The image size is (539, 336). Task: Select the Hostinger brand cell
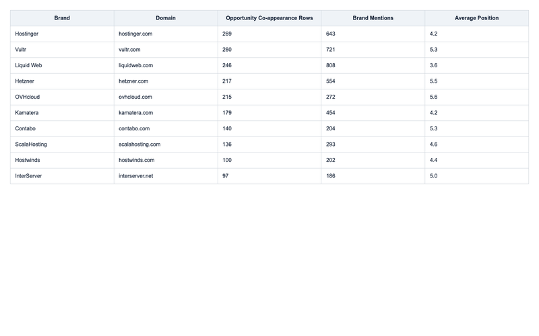click(x=62, y=34)
